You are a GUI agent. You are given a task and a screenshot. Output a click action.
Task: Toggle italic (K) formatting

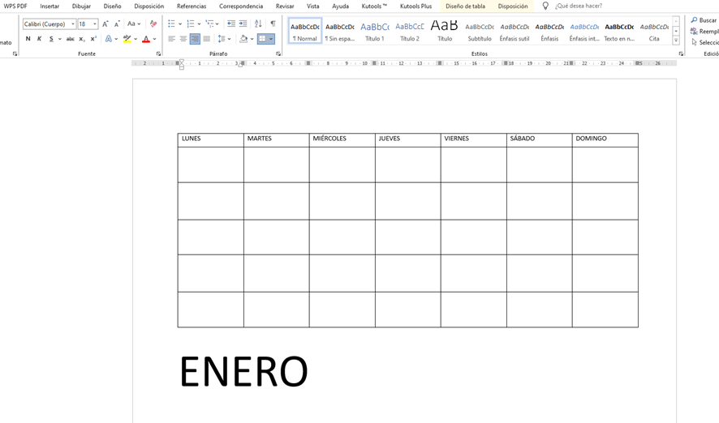click(40, 39)
